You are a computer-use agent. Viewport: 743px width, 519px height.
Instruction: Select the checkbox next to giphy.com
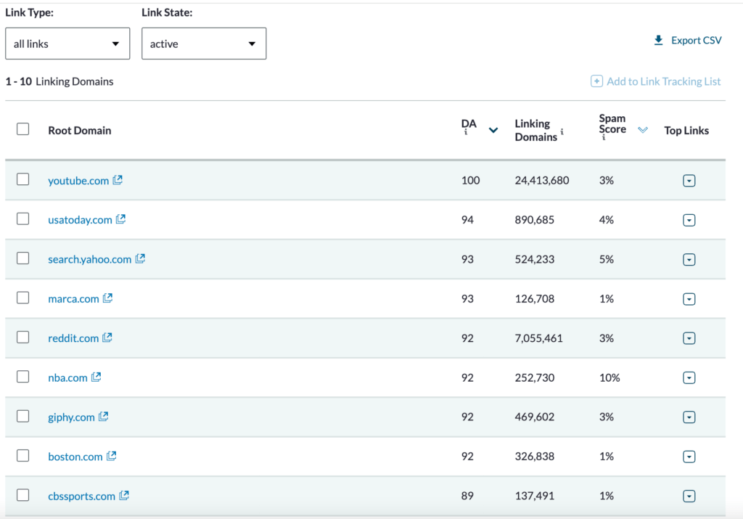pyautogui.click(x=23, y=416)
